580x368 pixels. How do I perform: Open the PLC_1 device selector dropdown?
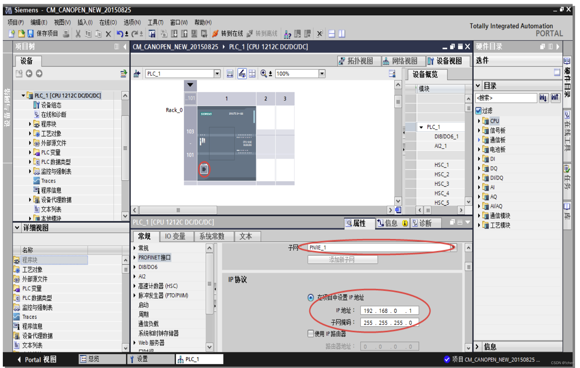[x=217, y=73]
